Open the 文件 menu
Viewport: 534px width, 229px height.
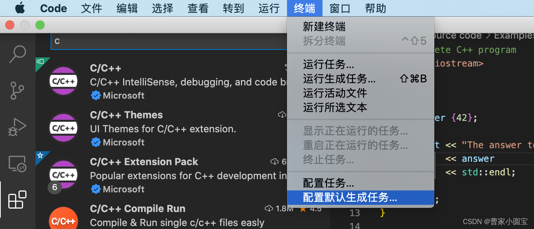tap(92, 8)
